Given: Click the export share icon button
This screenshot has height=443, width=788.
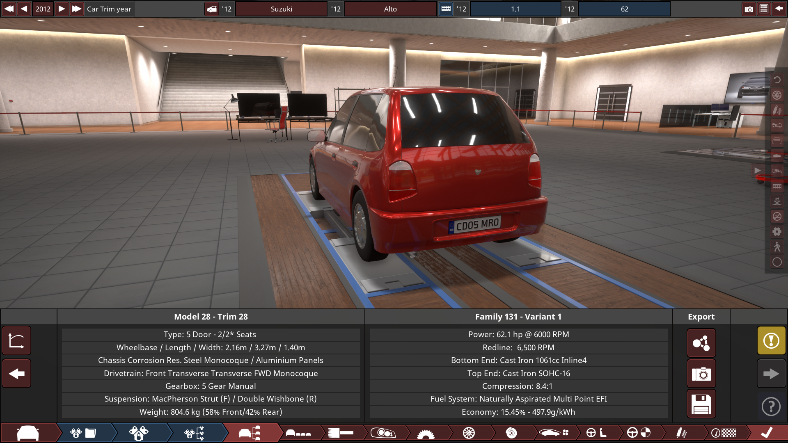Looking at the screenshot, I should click(701, 343).
